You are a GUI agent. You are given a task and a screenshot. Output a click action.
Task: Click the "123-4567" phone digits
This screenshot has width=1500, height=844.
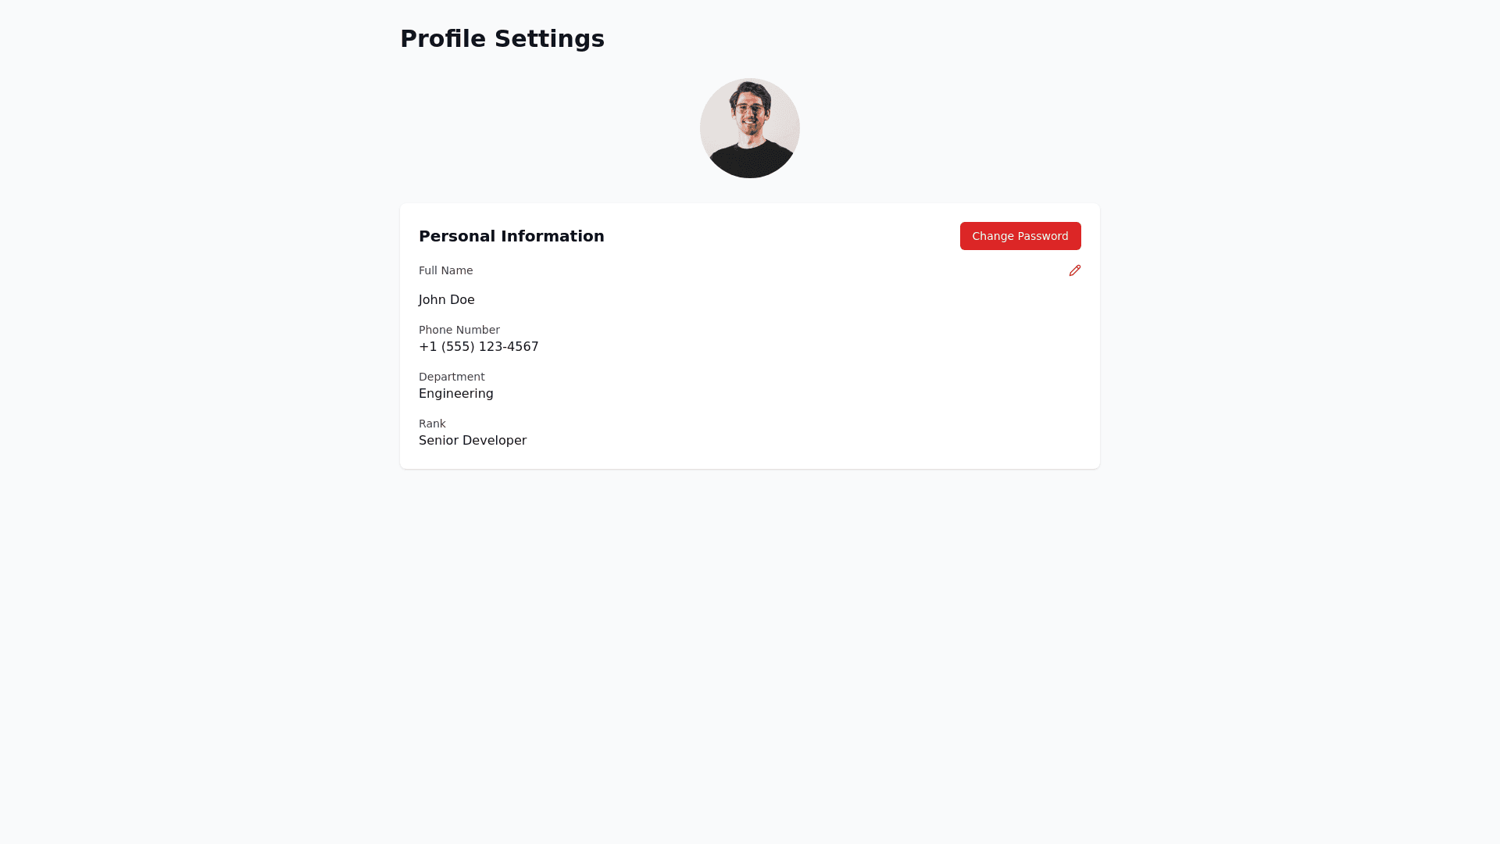[509, 347]
